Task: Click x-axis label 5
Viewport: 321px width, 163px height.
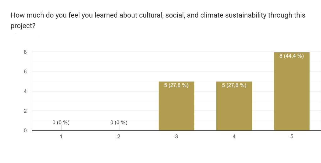Action: (x=292, y=137)
